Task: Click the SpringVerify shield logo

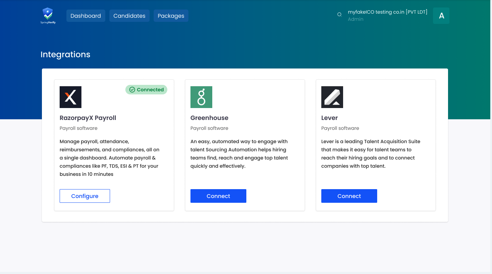Action: click(x=48, y=16)
